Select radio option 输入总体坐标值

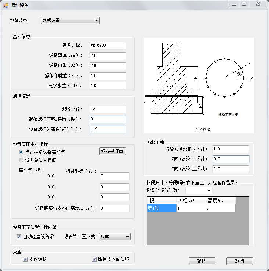pyautogui.click(x=21, y=160)
